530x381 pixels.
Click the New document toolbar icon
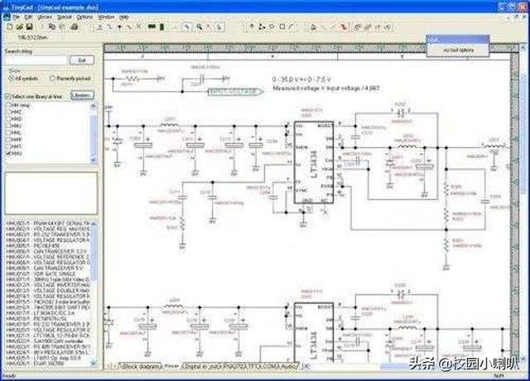(x=8, y=27)
